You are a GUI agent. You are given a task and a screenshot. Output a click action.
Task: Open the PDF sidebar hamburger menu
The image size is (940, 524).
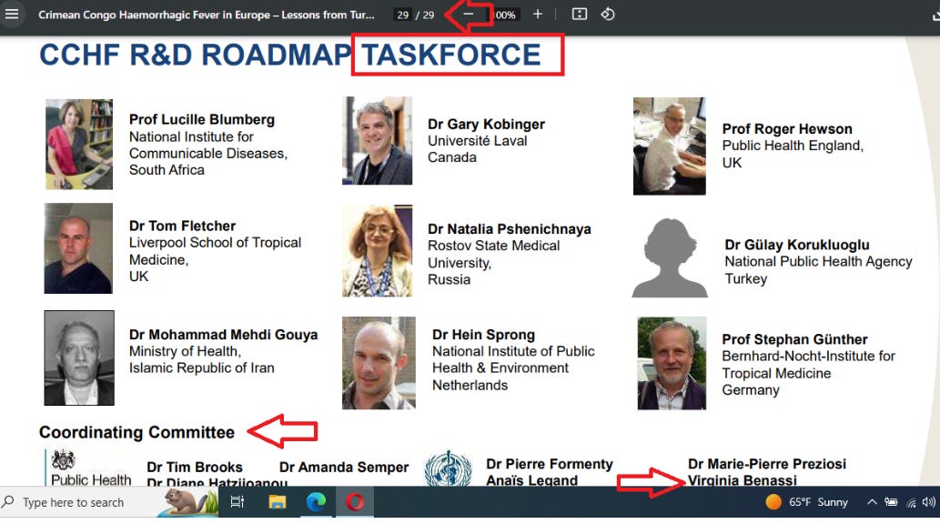tap(12, 14)
